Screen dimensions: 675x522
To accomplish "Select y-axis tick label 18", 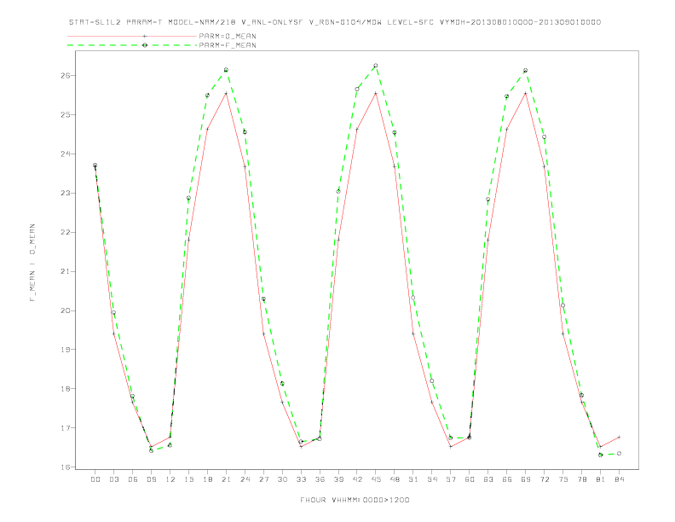I will (x=65, y=388).
